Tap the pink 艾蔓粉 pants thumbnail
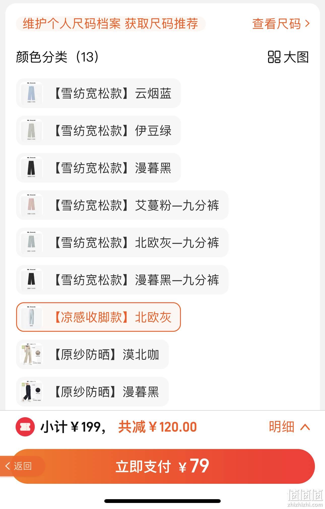 (x=31, y=205)
